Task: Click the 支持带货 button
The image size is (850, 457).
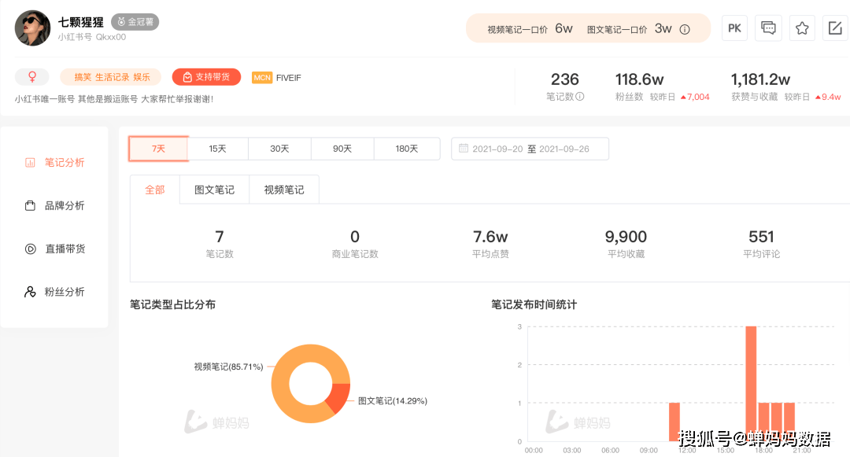Action: pyautogui.click(x=206, y=77)
